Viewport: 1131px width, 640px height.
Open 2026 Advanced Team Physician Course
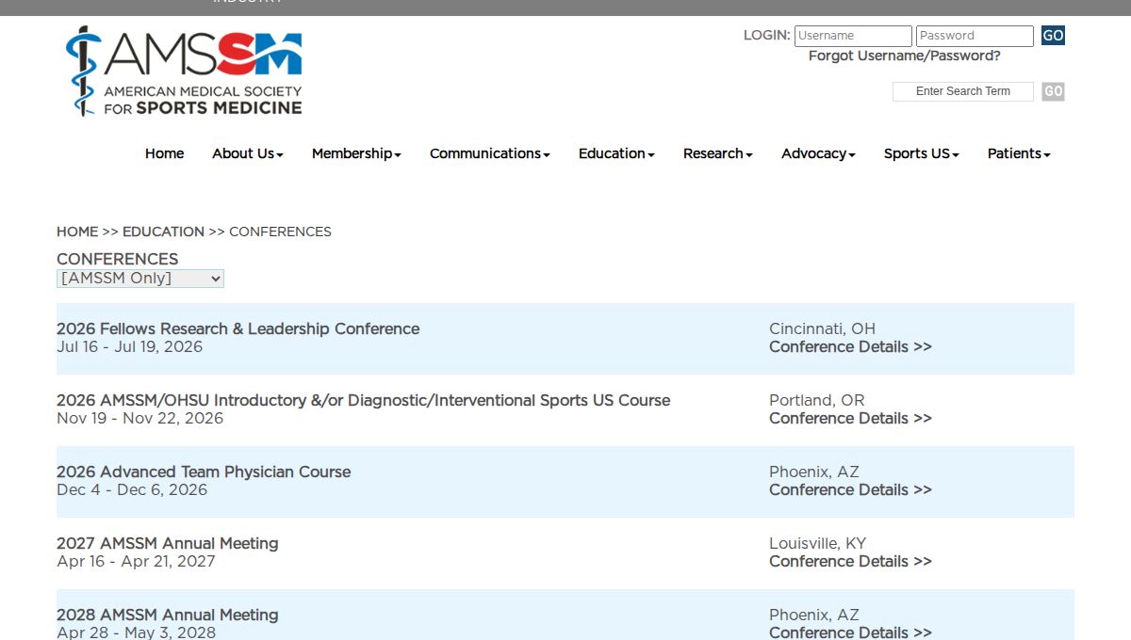tap(204, 472)
